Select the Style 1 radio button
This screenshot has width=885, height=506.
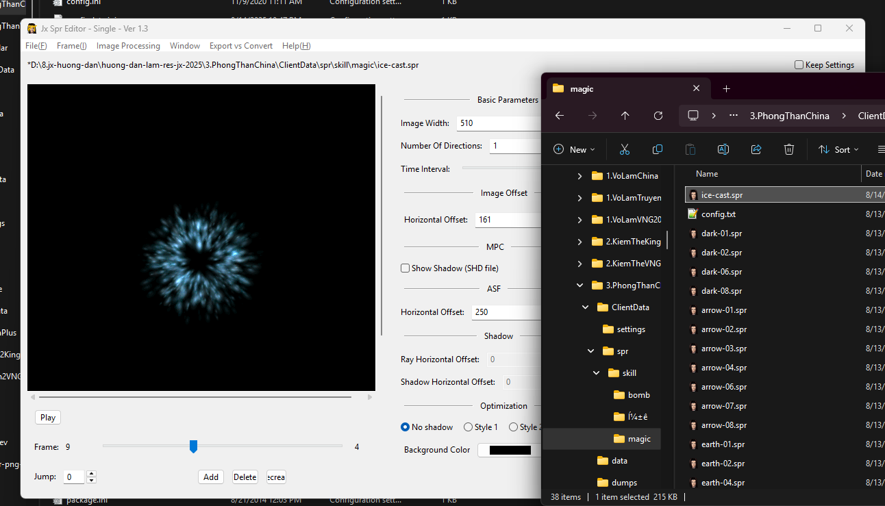469,427
